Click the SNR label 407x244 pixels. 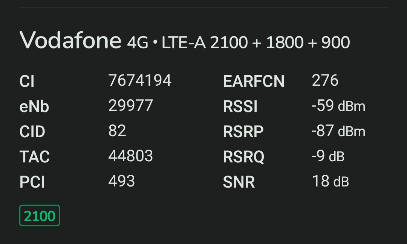(239, 182)
